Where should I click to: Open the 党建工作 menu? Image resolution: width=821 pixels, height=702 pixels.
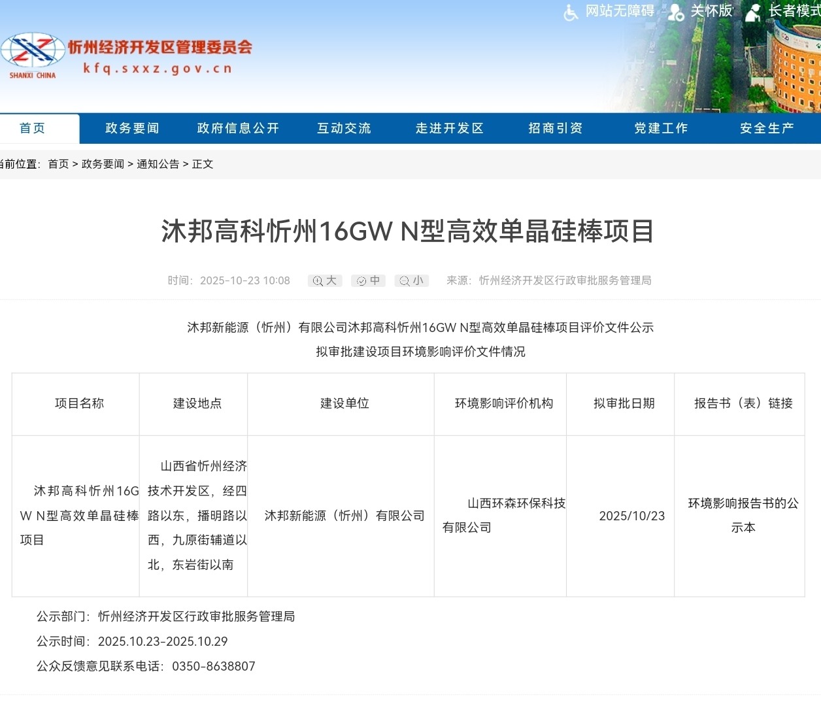pos(661,128)
